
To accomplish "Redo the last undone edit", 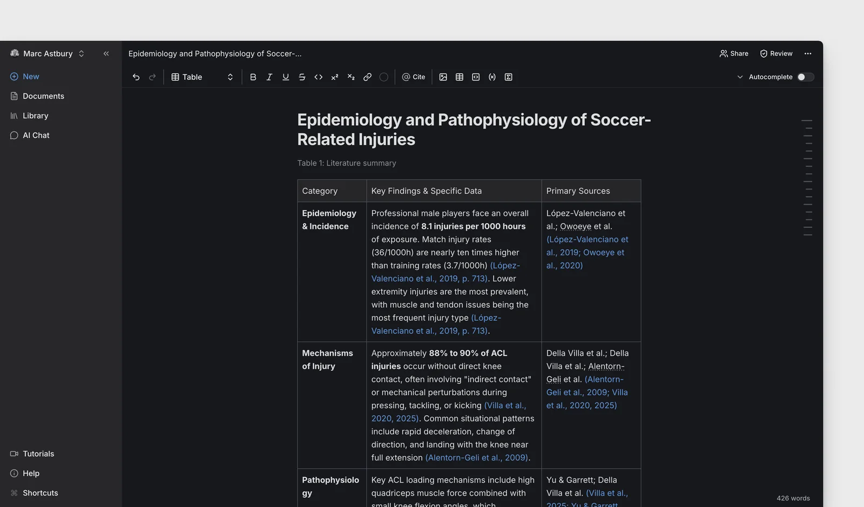I will 152,77.
